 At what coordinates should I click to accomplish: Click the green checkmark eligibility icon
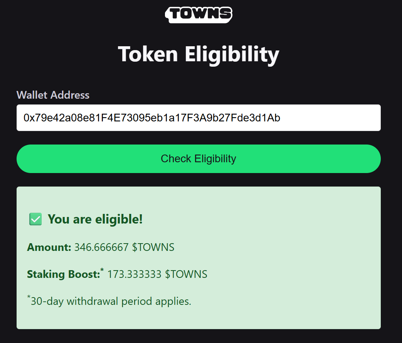pos(35,219)
